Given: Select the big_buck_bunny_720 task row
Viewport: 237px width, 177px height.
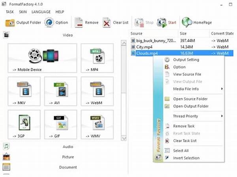Looking at the screenshot, I should coord(182,41).
